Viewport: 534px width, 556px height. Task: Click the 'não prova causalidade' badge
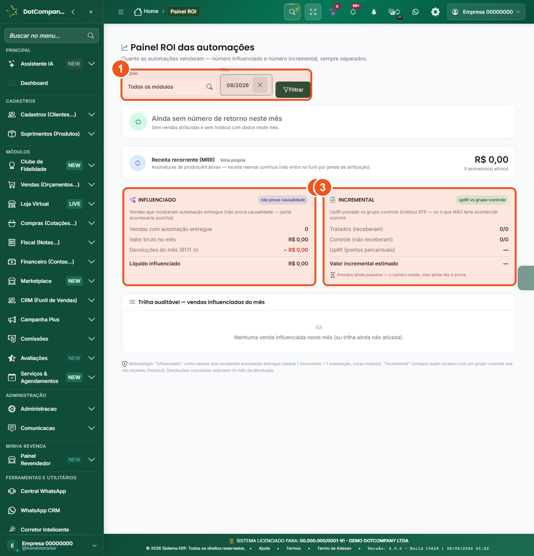(283, 200)
